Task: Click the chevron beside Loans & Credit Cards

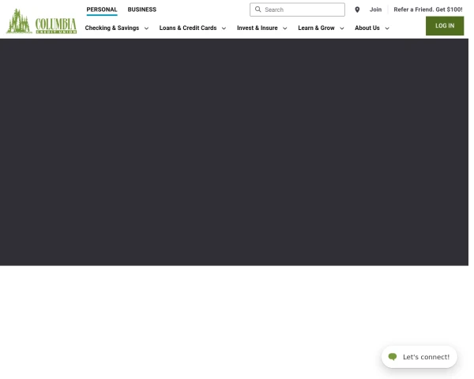Action: pyautogui.click(x=224, y=28)
